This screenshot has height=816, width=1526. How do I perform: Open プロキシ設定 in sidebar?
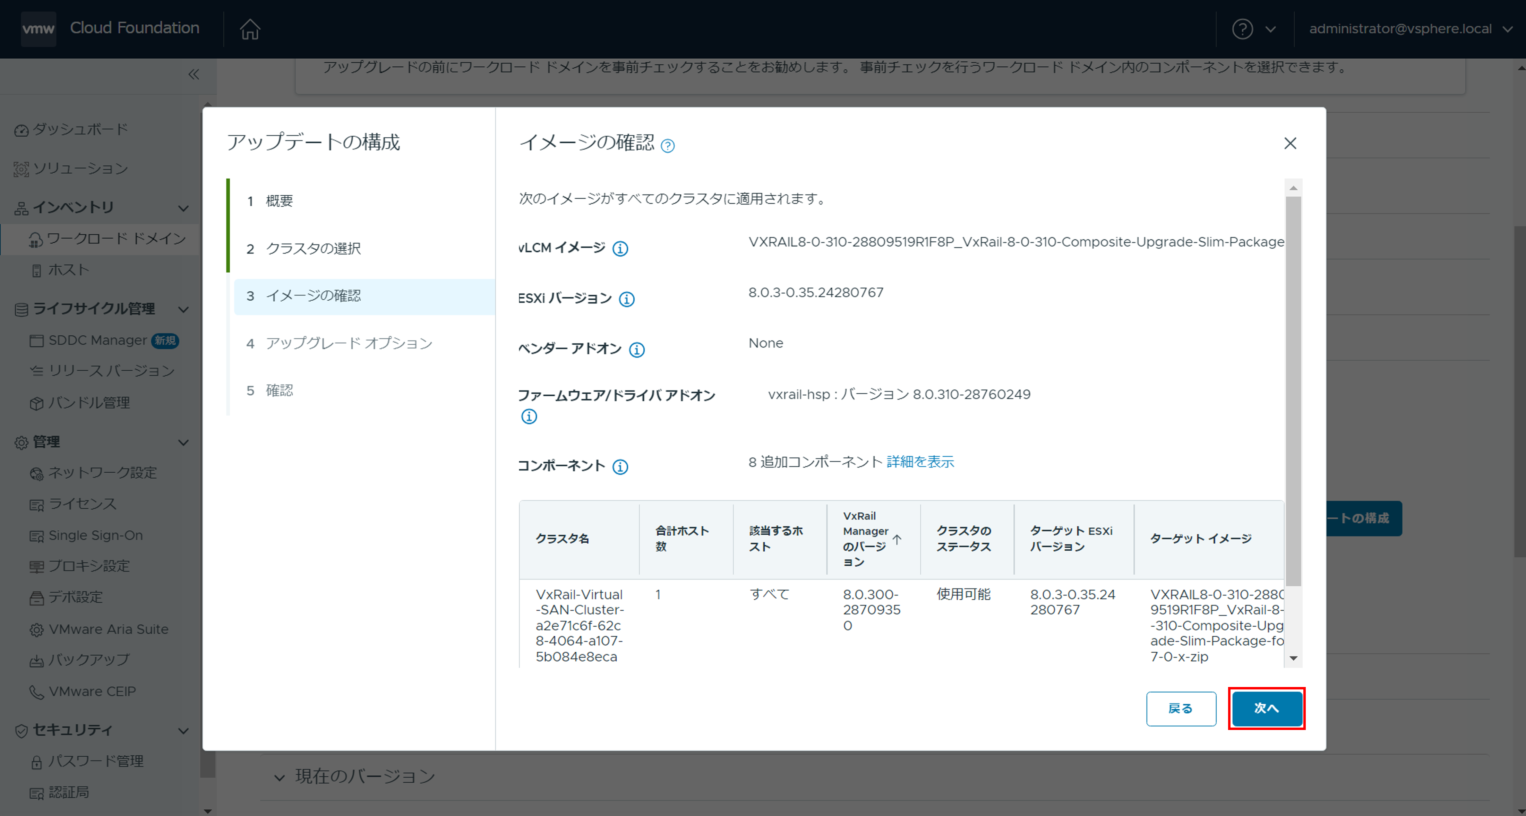(x=89, y=566)
